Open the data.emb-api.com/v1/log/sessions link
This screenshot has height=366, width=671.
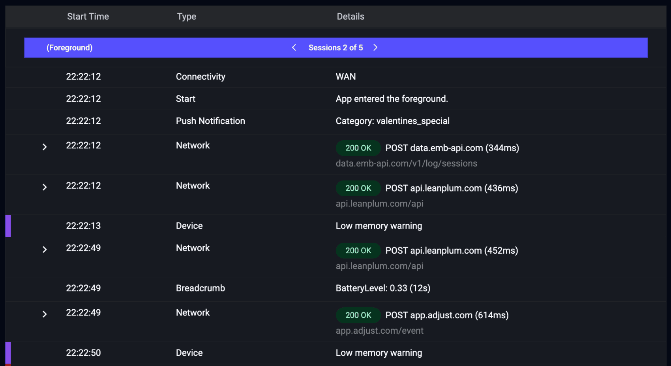coord(406,163)
